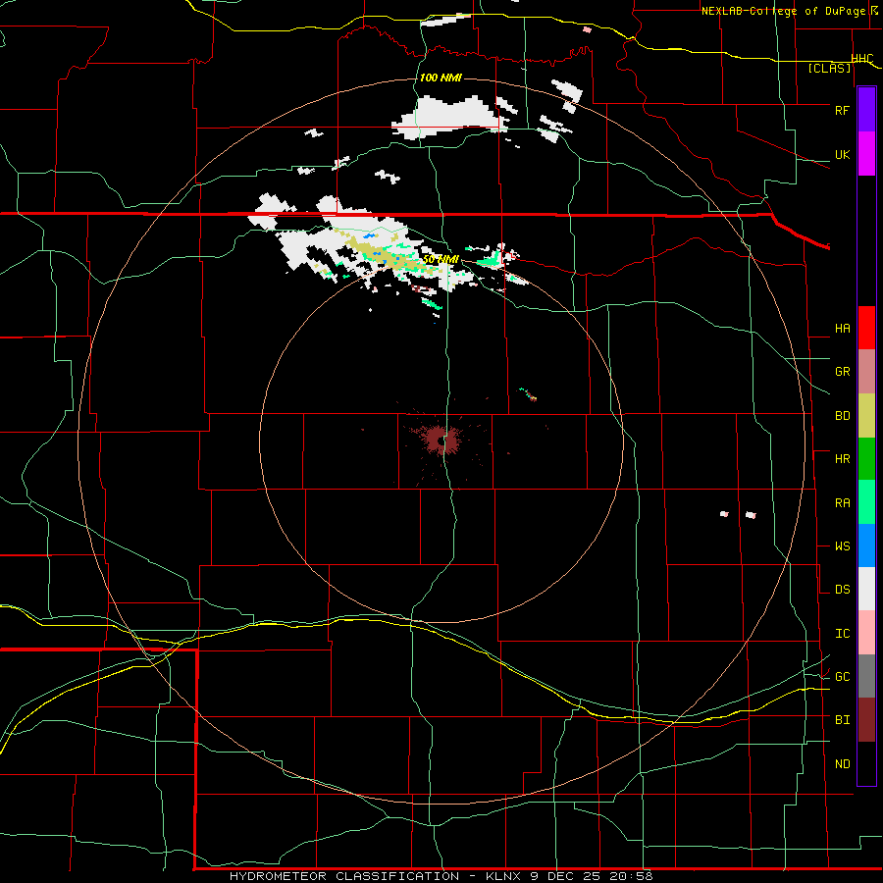
Task: Click the HHC product code label
Action: (x=862, y=59)
